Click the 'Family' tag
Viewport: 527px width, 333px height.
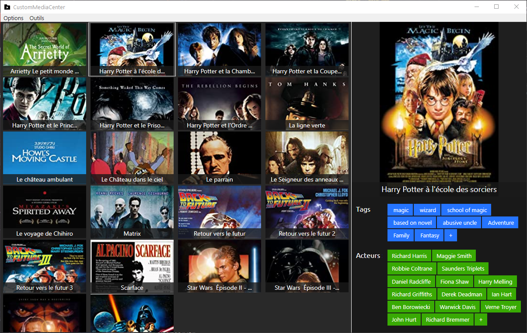pos(401,235)
